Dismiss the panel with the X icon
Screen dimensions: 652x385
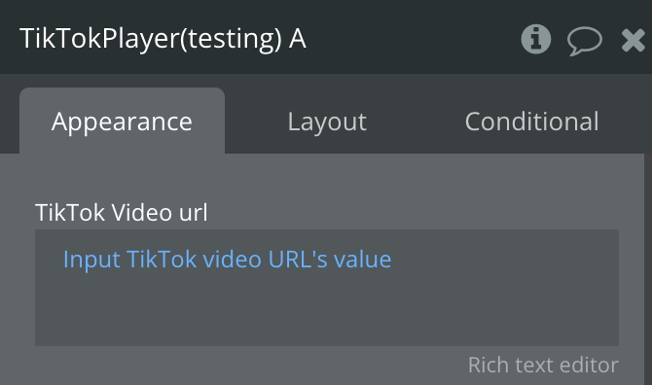pos(633,40)
